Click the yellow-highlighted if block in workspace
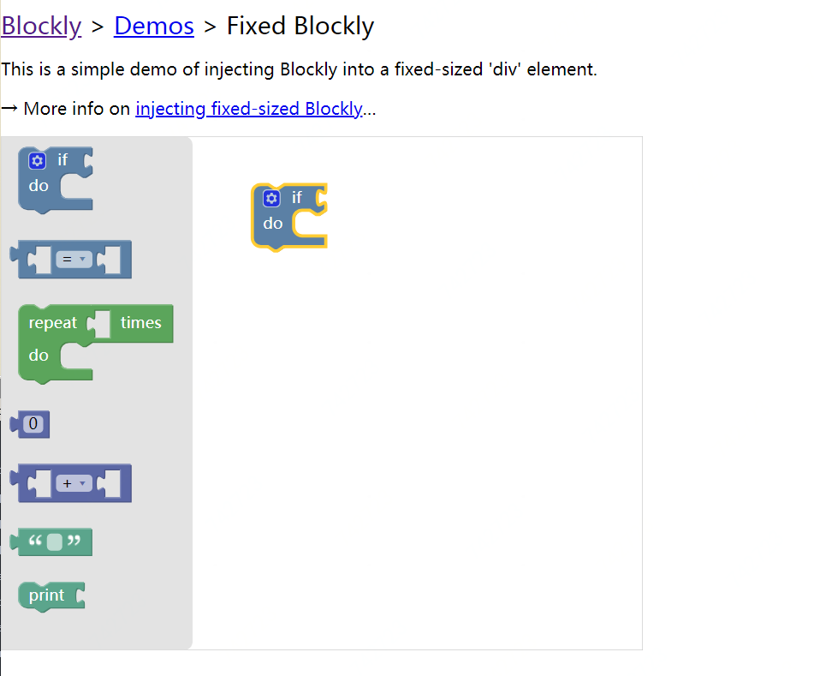The image size is (814, 676). point(289,217)
